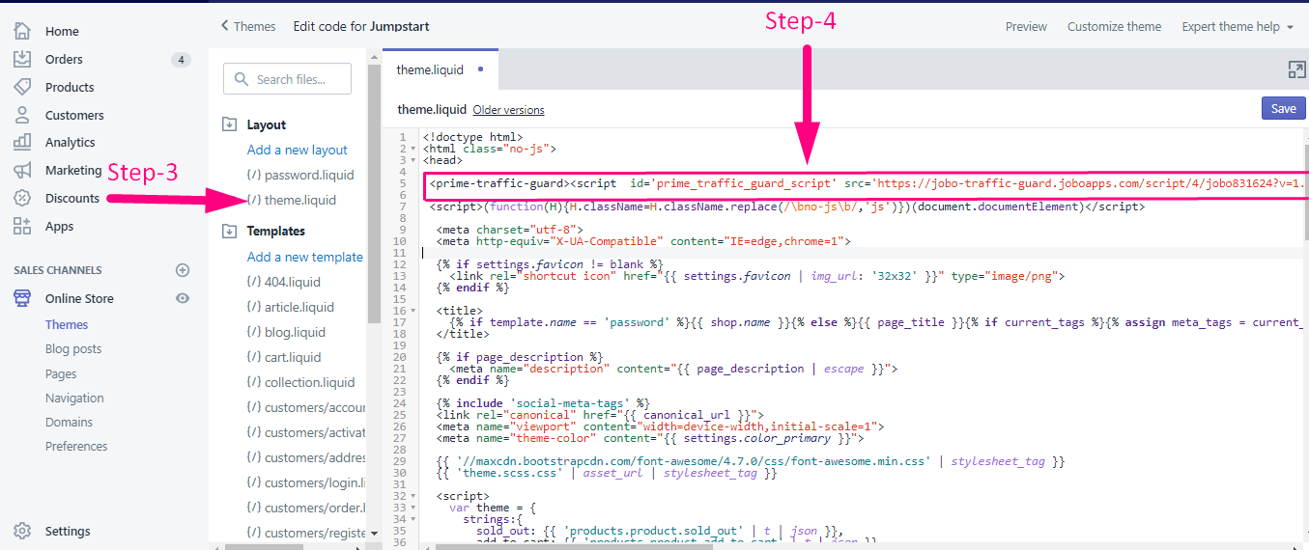Open Blog posts menu item

tap(73, 348)
